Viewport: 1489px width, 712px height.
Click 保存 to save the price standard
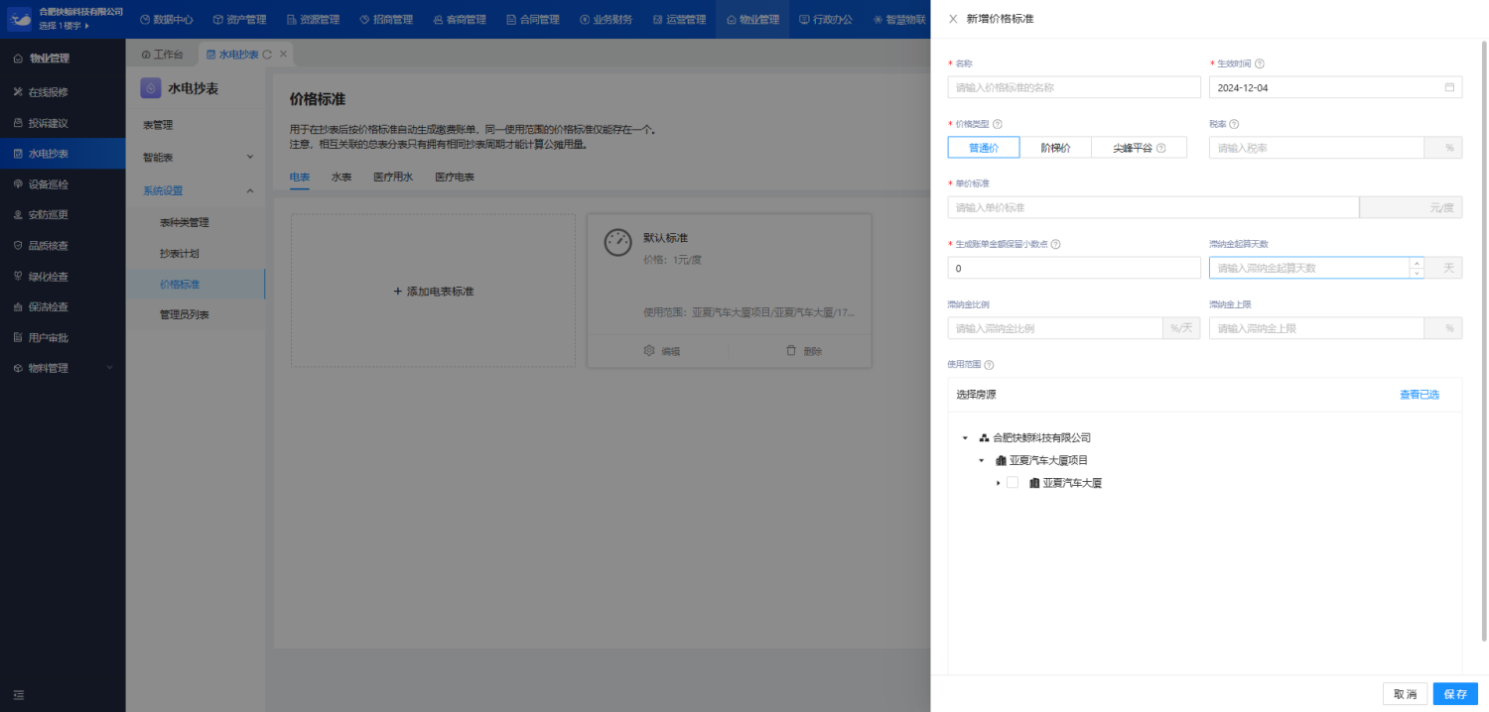click(x=1455, y=694)
